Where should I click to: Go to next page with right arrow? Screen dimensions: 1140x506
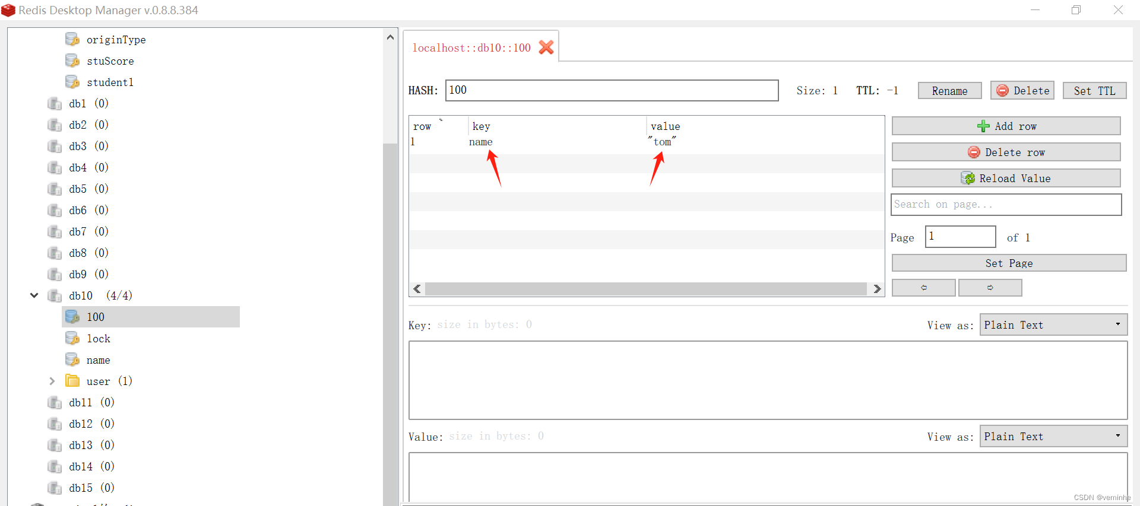pos(990,288)
